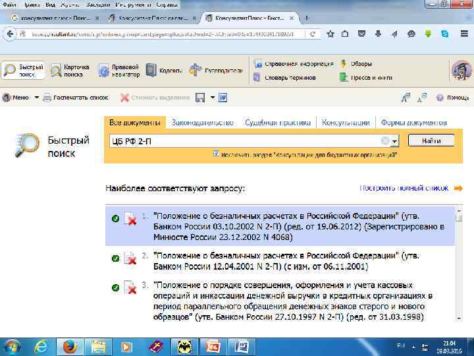Open Internet Explorer from taskbar

click(41, 347)
